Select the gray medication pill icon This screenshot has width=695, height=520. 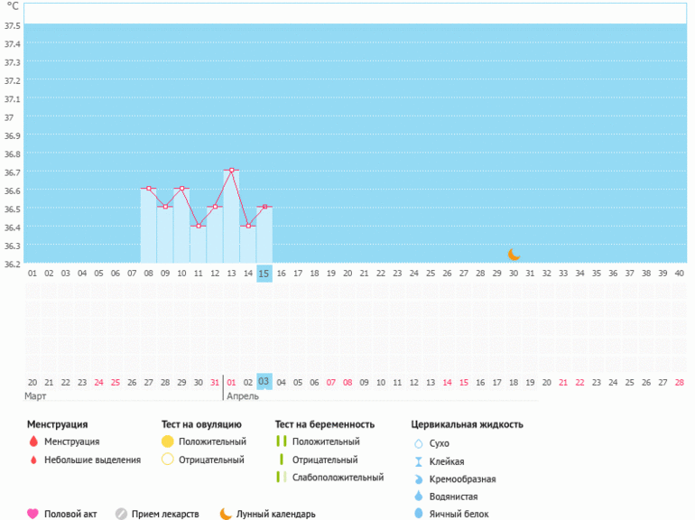click(121, 514)
